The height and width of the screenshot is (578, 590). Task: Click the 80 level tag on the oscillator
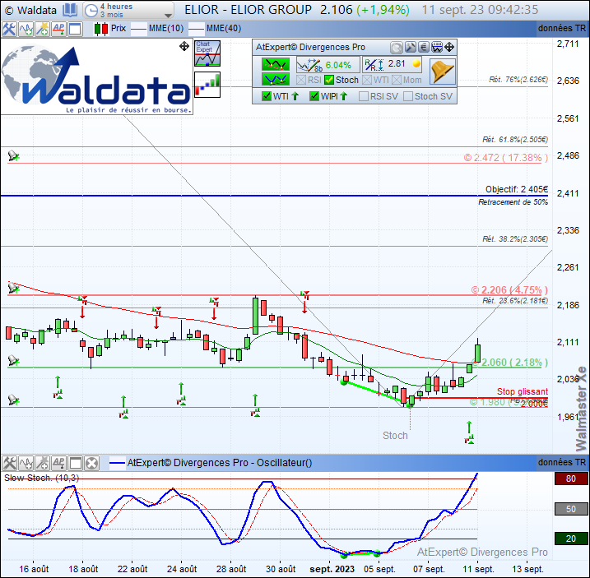pyautogui.click(x=571, y=479)
